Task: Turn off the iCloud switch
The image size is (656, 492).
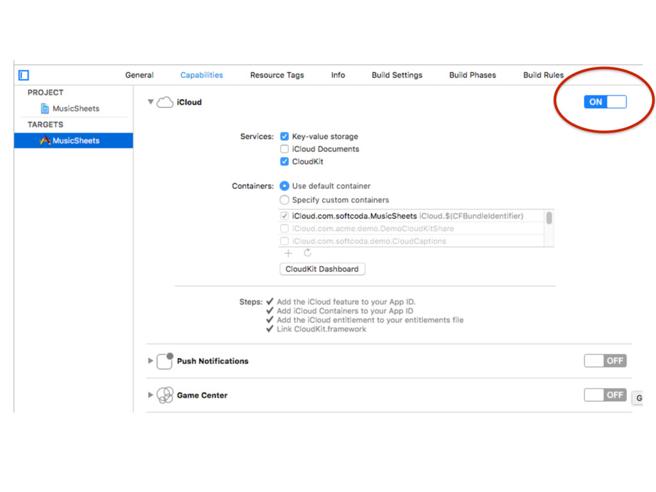Action: click(605, 102)
